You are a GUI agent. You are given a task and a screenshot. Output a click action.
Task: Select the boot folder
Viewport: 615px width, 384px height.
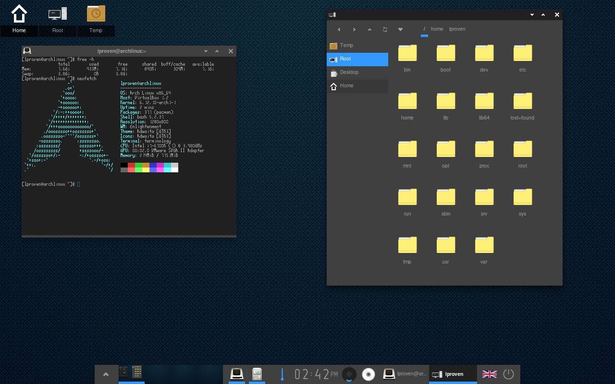(446, 58)
